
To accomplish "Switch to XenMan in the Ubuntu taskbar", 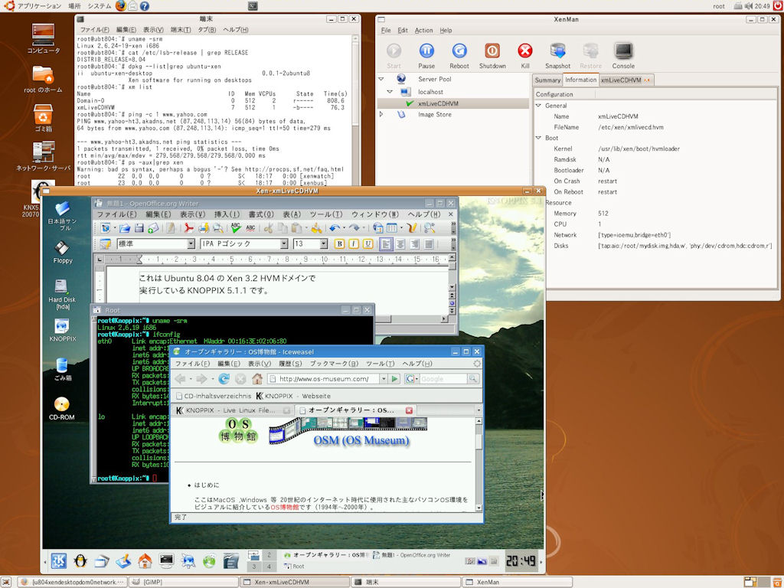I will point(517,582).
